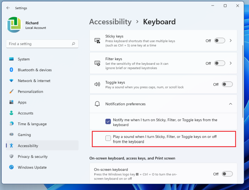The width and height of the screenshot is (249, 190).
Task: Open the Time & language section
Action: (32, 124)
